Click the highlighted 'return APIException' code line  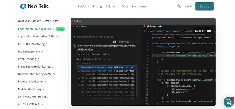(184, 56)
